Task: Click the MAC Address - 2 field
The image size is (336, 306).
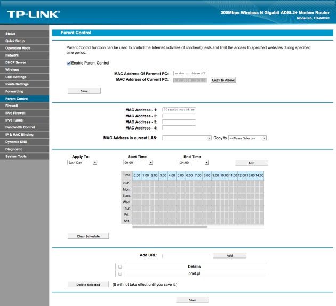Action: tap(179, 116)
